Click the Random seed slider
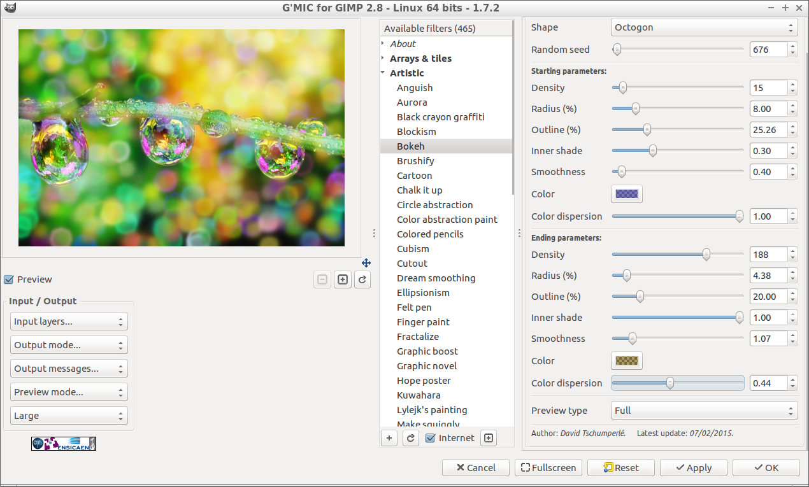Viewport: 809px width, 487px height. click(x=678, y=49)
